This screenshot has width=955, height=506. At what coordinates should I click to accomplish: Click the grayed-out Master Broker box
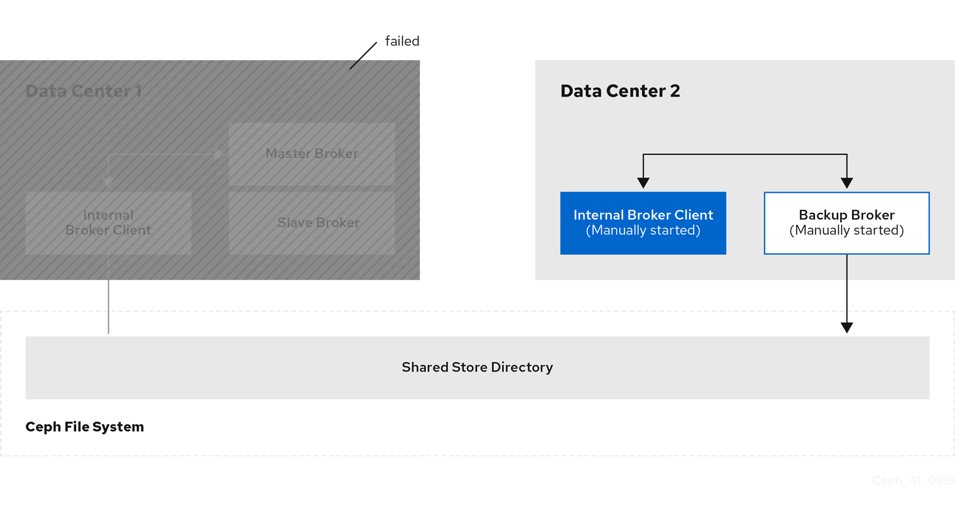click(312, 154)
